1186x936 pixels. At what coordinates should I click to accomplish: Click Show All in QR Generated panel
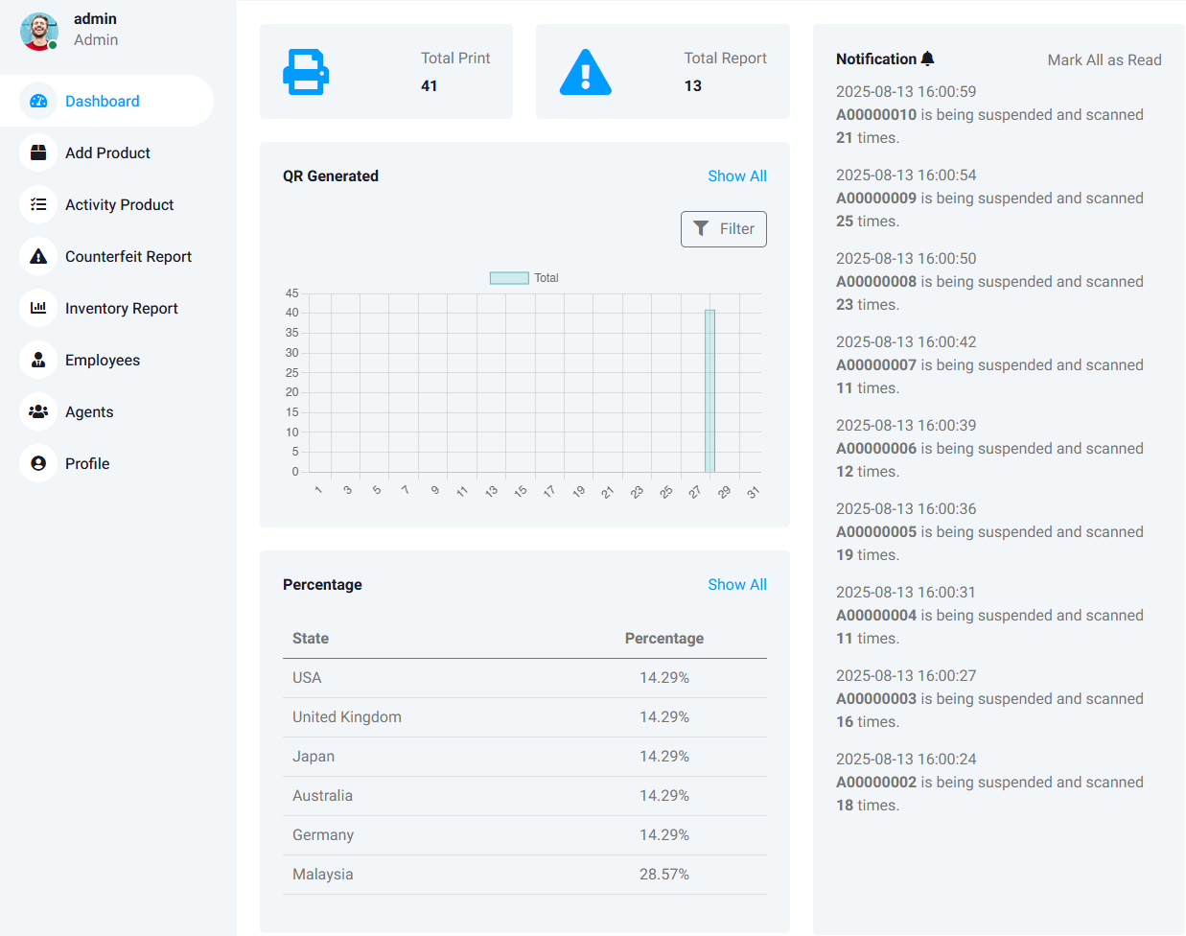[736, 176]
